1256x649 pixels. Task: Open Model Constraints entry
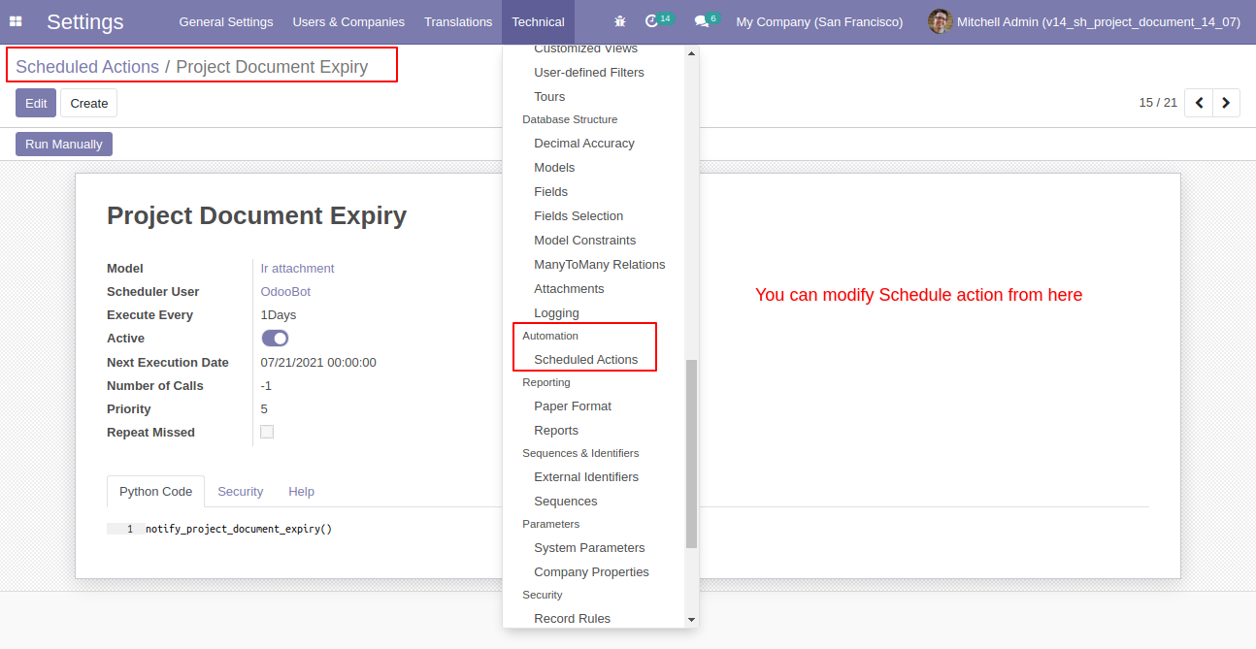(x=585, y=240)
